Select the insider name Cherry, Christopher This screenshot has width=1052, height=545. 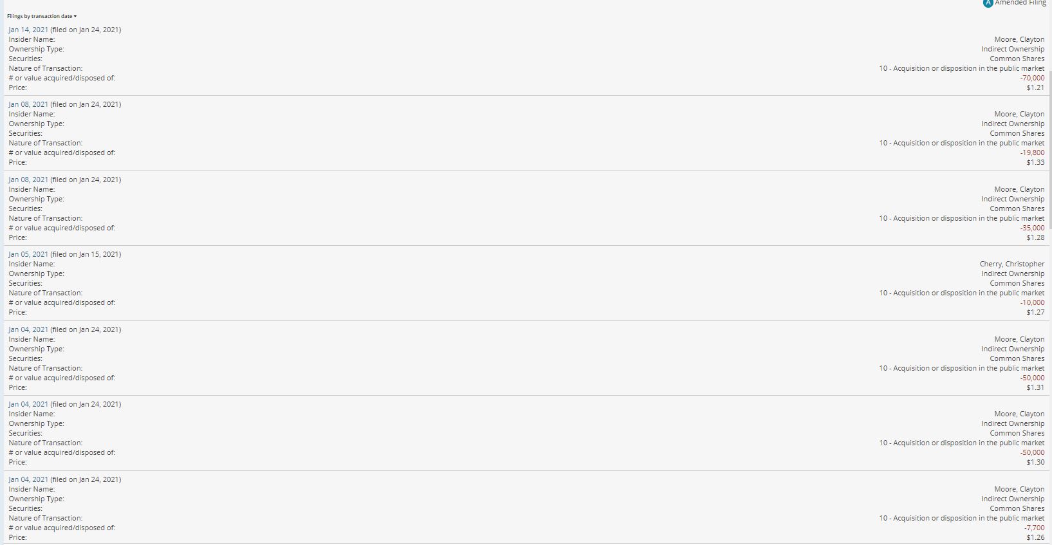pos(1011,264)
